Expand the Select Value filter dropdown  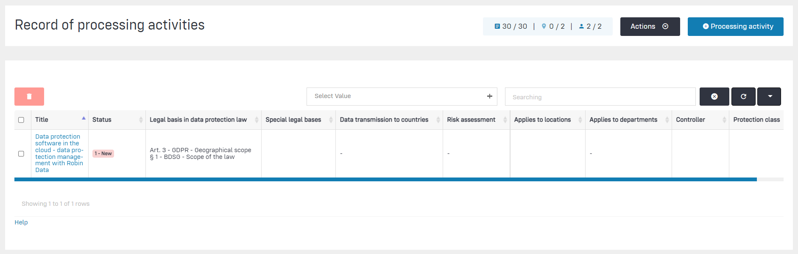click(402, 96)
